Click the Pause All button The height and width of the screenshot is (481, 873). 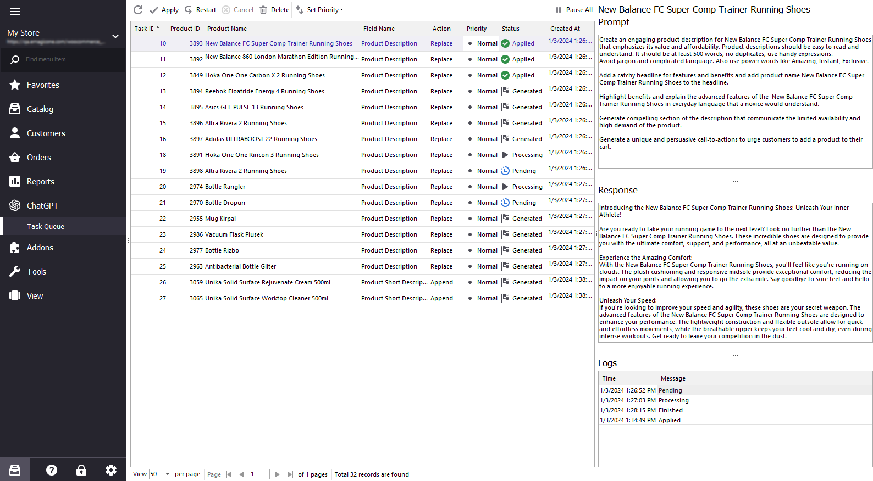tap(574, 10)
